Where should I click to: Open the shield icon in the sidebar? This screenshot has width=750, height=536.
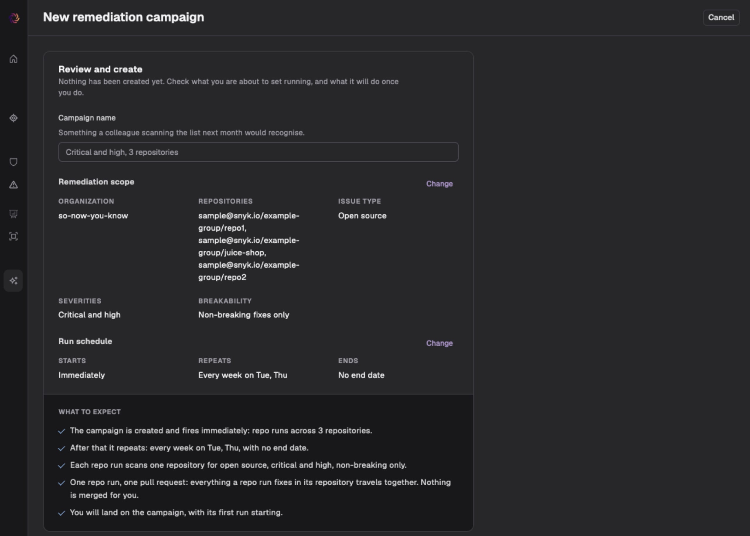click(x=13, y=162)
